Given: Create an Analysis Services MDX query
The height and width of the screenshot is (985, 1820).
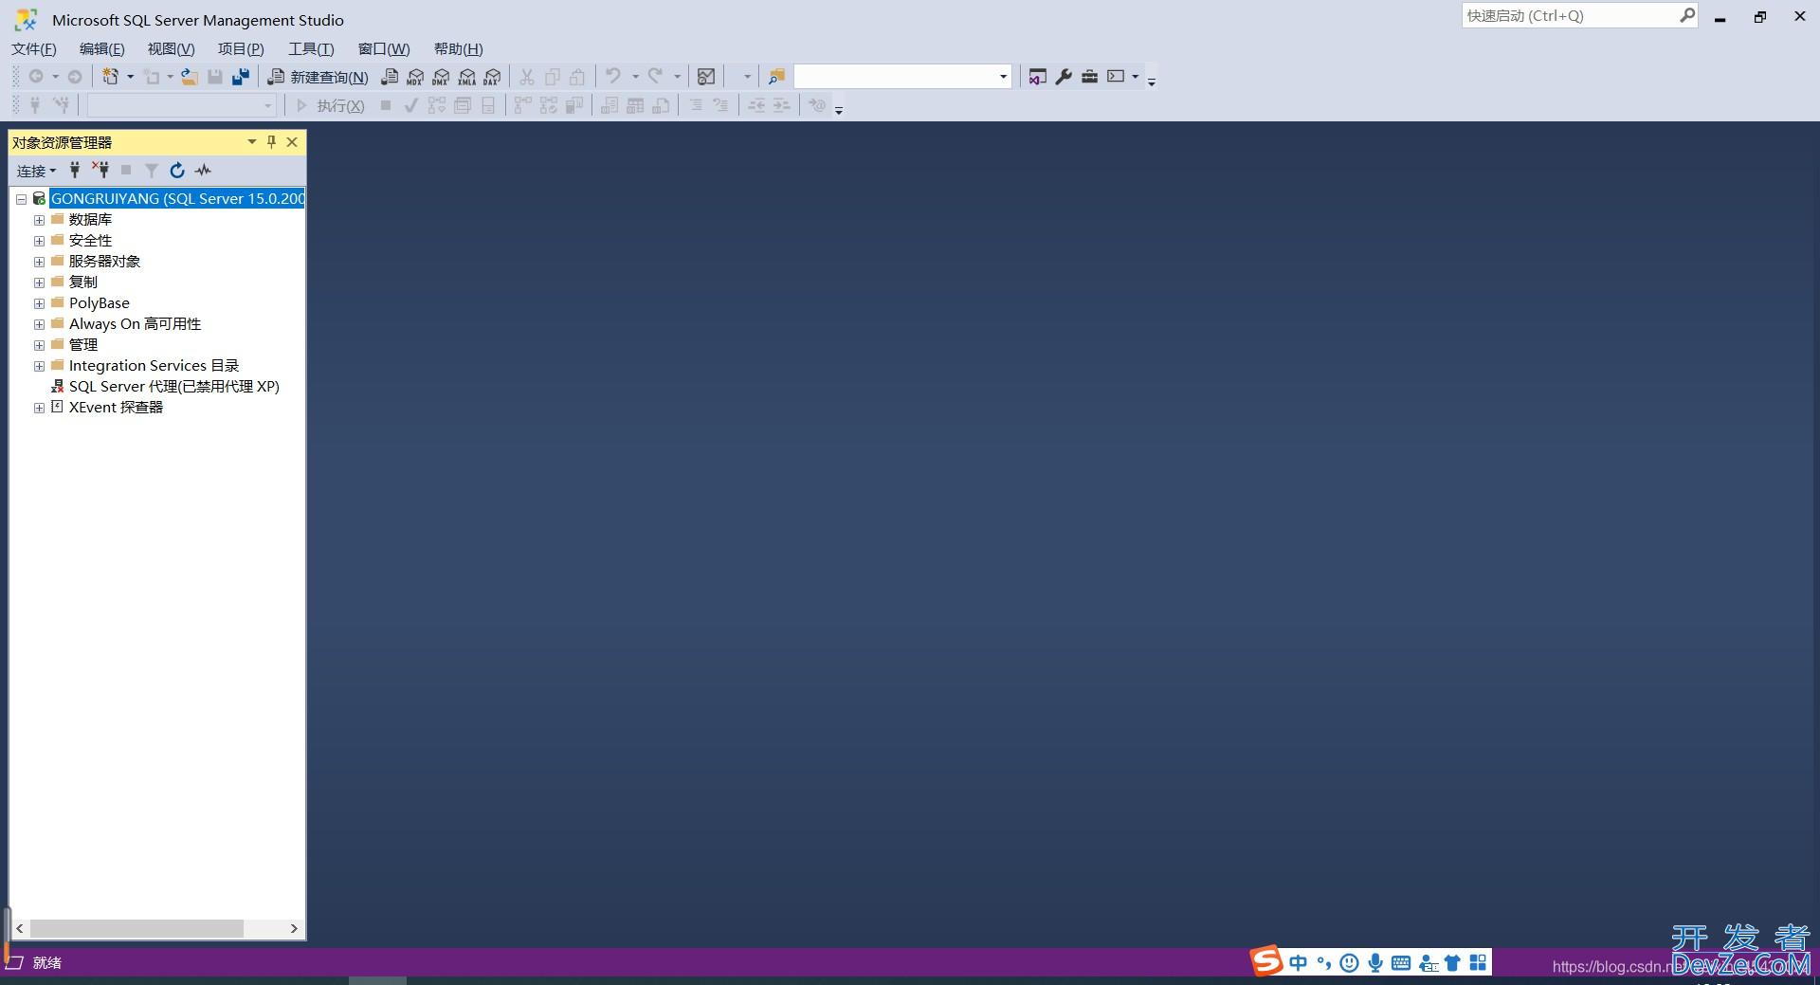Looking at the screenshot, I should 415,77.
